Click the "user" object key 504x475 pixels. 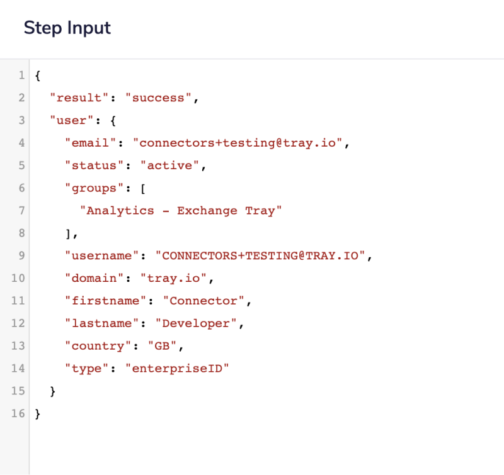(x=71, y=120)
